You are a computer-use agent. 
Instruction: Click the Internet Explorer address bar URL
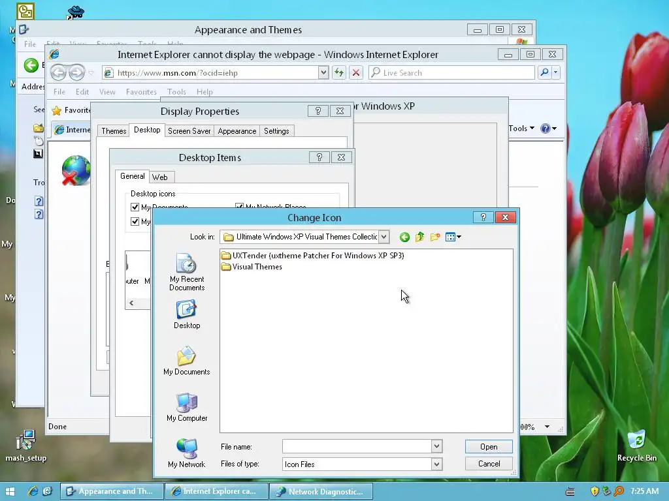point(178,73)
